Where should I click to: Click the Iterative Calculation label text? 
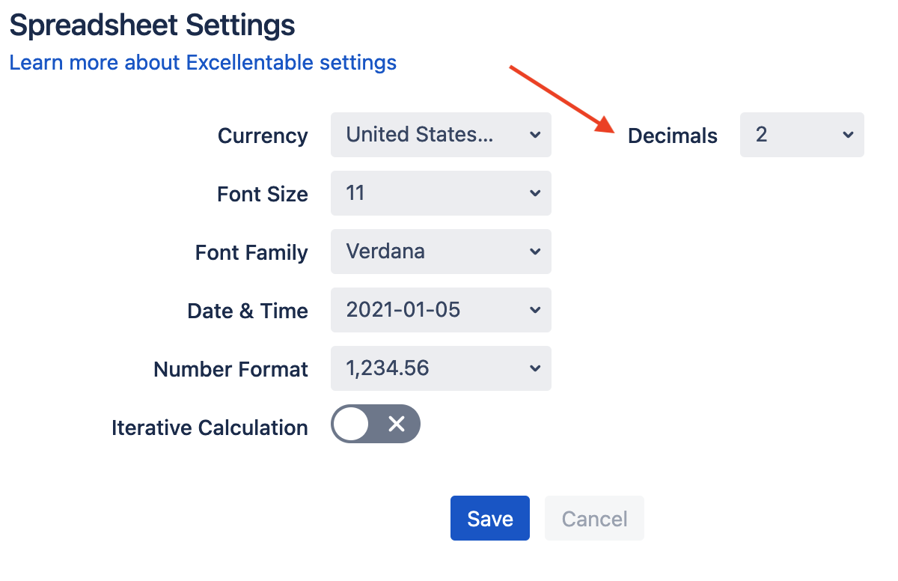point(210,428)
